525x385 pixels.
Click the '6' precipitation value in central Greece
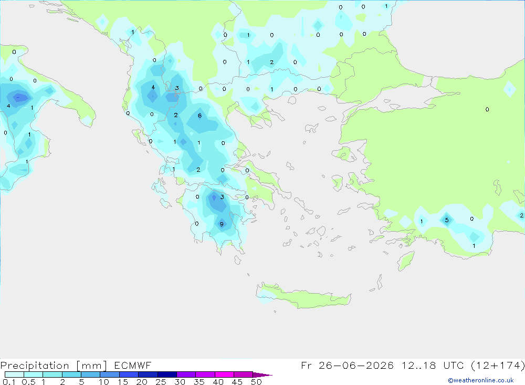click(x=200, y=116)
